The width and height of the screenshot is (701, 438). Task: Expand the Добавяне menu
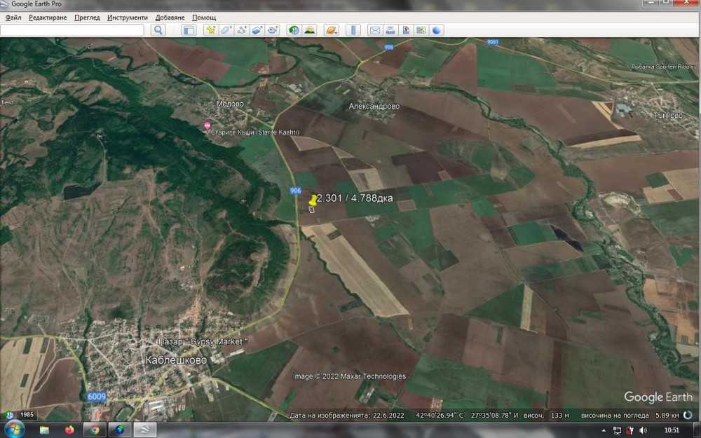coord(170,17)
